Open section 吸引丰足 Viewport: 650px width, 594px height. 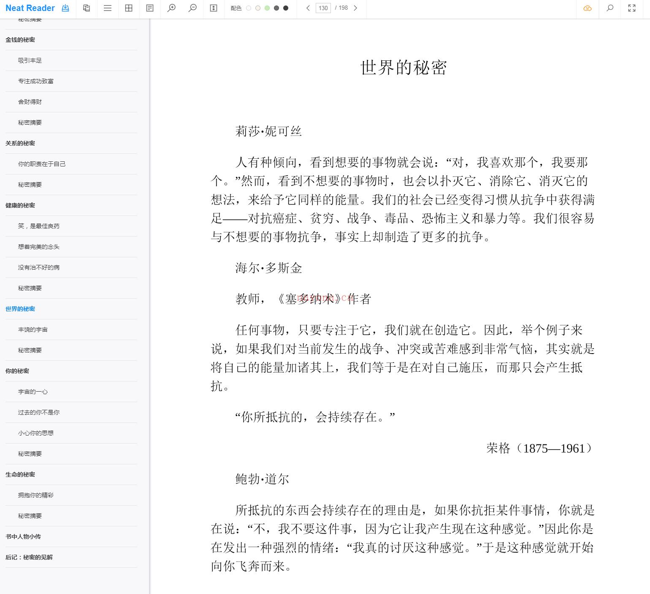tap(30, 60)
